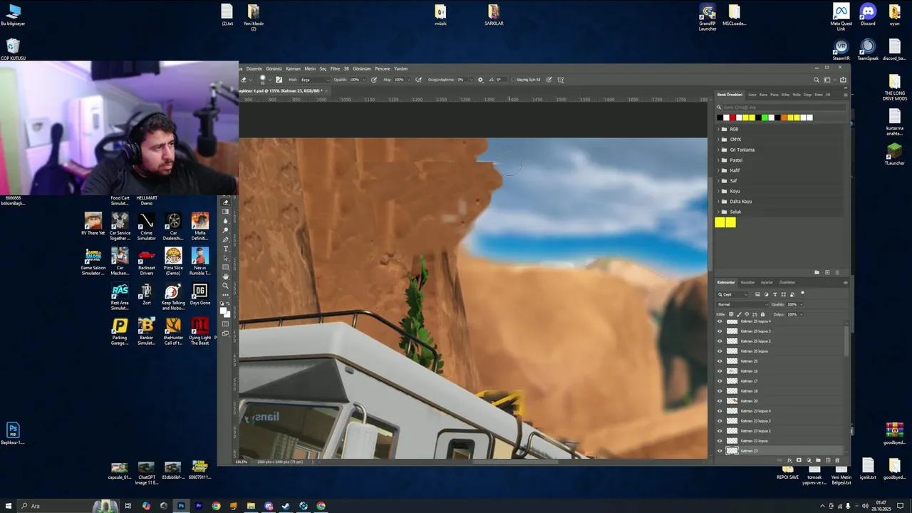Click the Renk Örneği Ara search field
The height and width of the screenshot is (513, 912).
[782, 107]
